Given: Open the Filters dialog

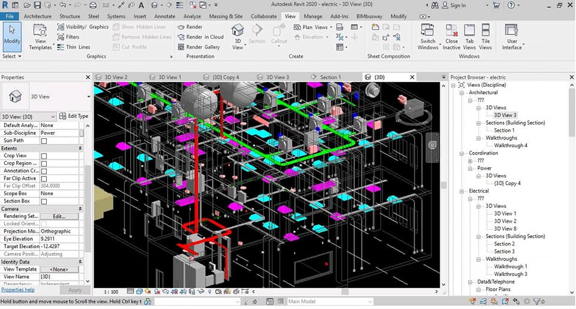Looking at the screenshot, I should 68,37.
